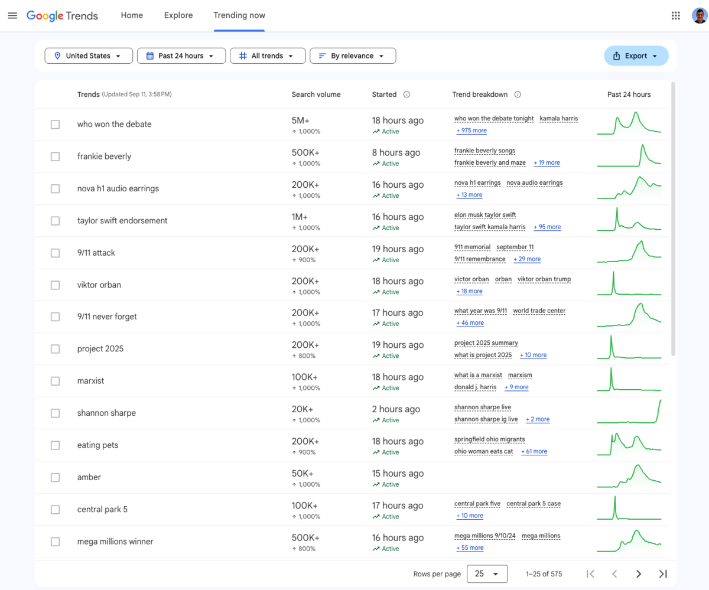Open the Google apps grid
This screenshot has height=590, width=709.
pos(676,15)
